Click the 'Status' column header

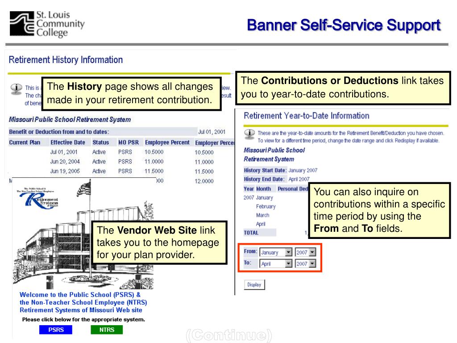(100, 142)
